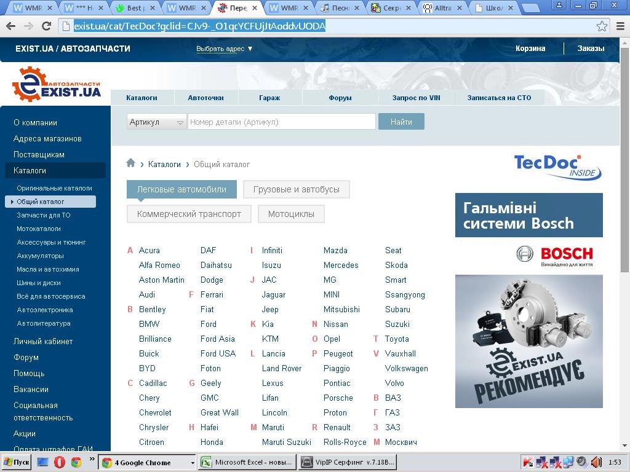Image resolution: width=630 pixels, height=472 pixels.
Task: Open the Volkswagen brand link
Action: point(406,369)
